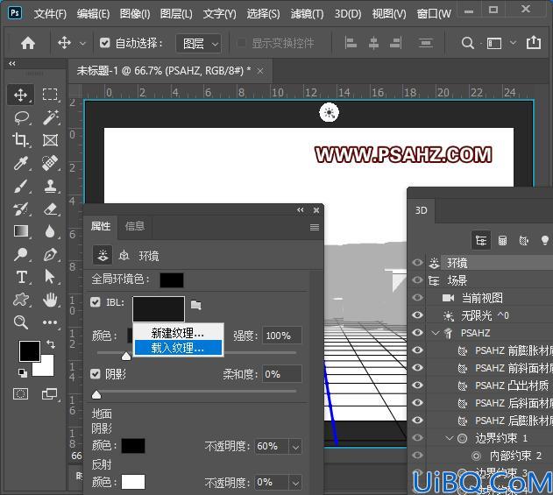553x495 pixels.
Task: Select the Spot Healing Brush tool
Action: point(51,163)
